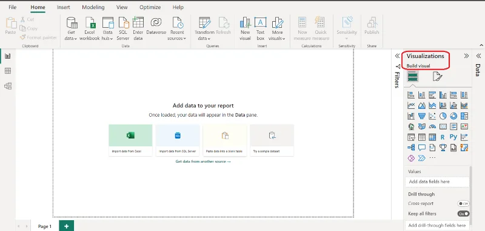Select the gauge visual
The height and width of the screenshot is (231, 485).
point(432,126)
